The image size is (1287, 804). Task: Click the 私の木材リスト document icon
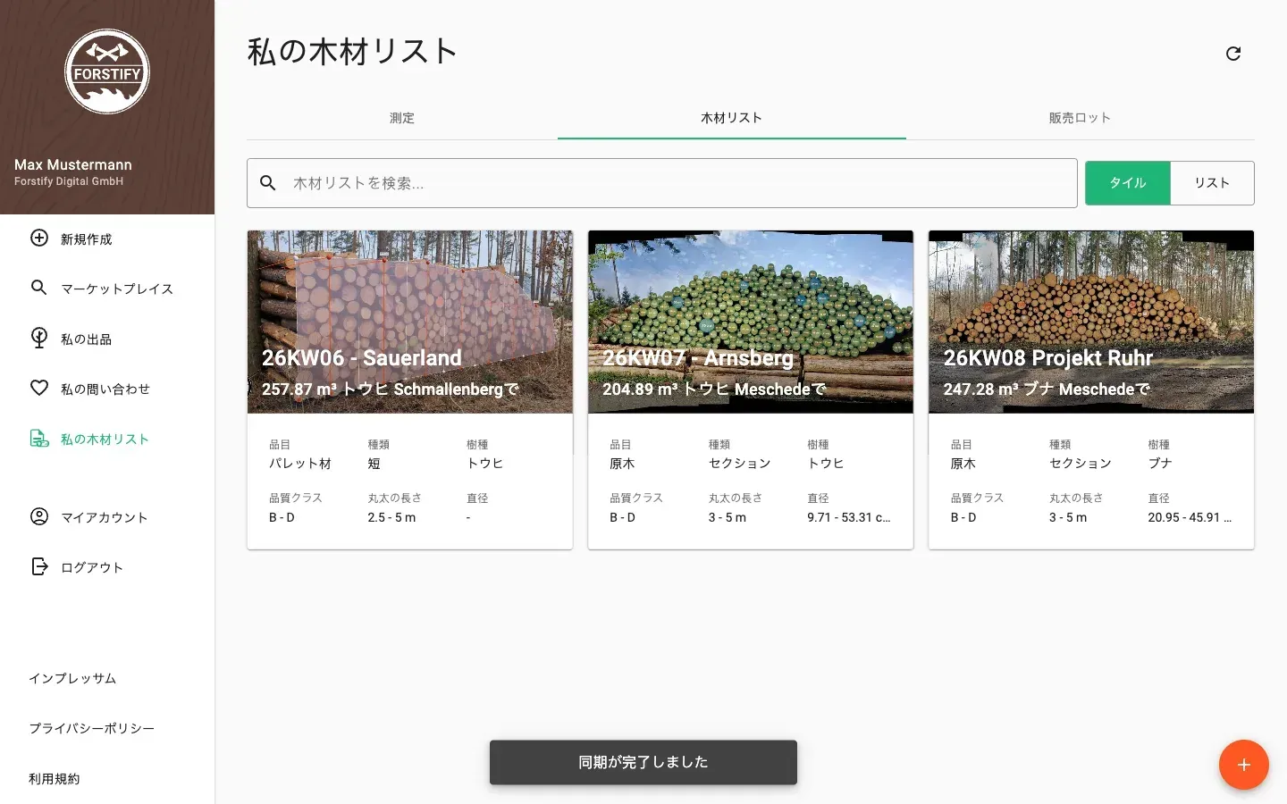click(x=39, y=438)
